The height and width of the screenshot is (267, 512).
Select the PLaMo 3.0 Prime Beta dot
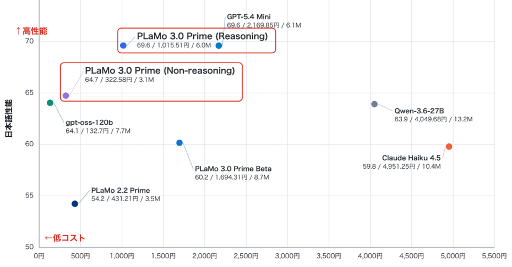pyautogui.click(x=179, y=143)
